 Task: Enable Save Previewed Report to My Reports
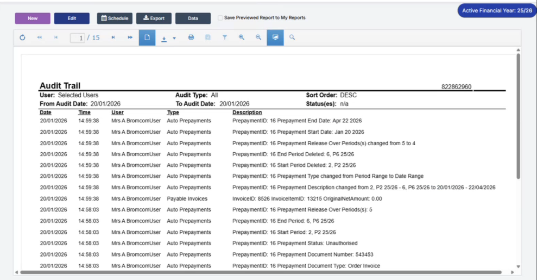tap(220, 18)
